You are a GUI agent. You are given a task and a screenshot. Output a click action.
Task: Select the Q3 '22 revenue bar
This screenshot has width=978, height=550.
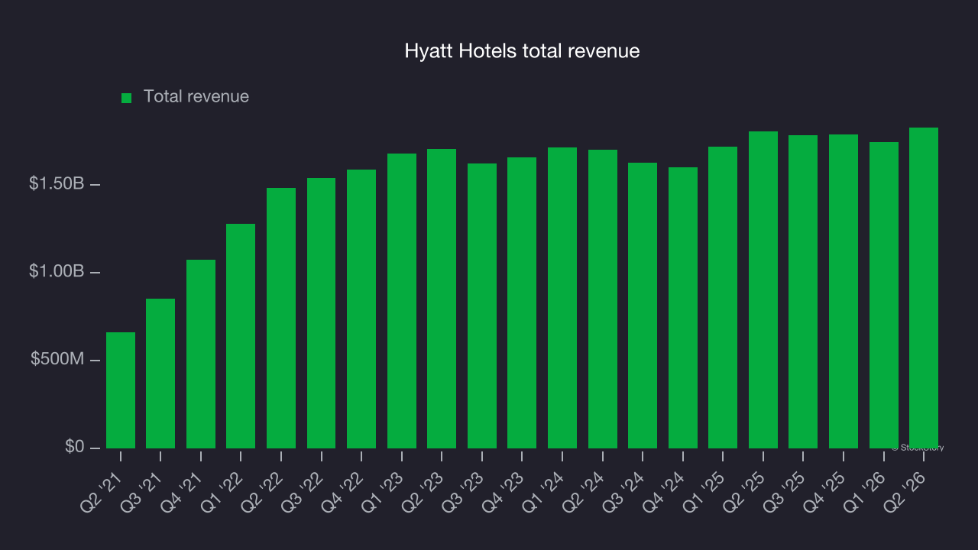click(x=322, y=313)
